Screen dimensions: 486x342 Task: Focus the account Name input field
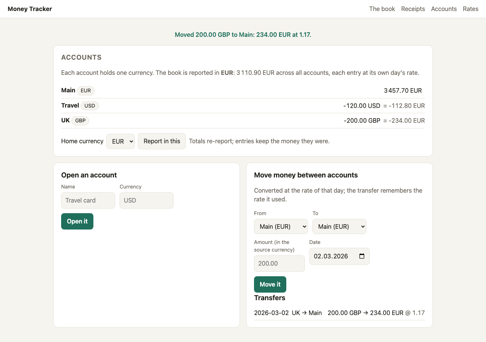pos(88,200)
